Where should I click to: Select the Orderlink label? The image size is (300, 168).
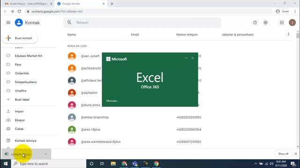[22, 73]
